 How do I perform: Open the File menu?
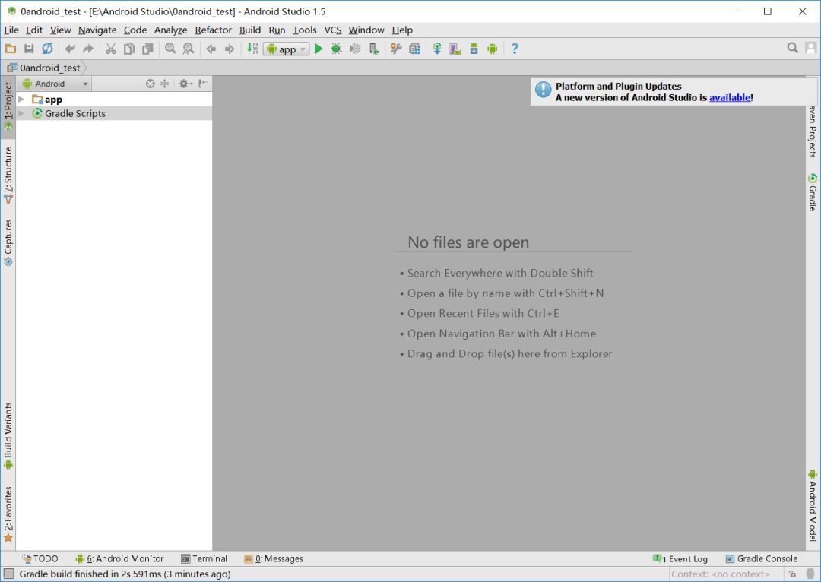(x=11, y=30)
